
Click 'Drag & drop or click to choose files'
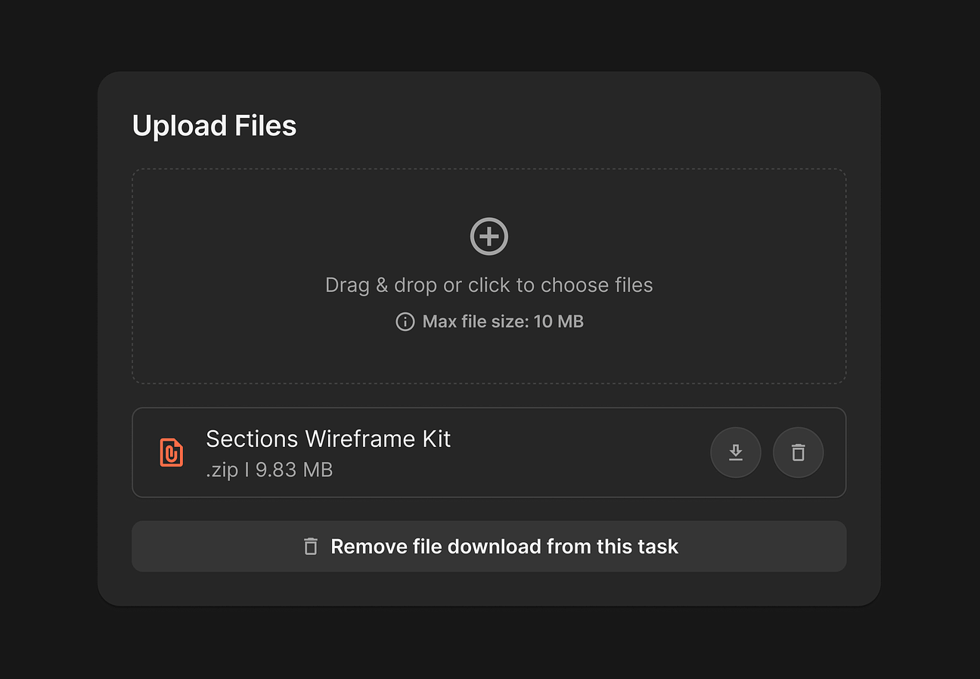point(488,285)
